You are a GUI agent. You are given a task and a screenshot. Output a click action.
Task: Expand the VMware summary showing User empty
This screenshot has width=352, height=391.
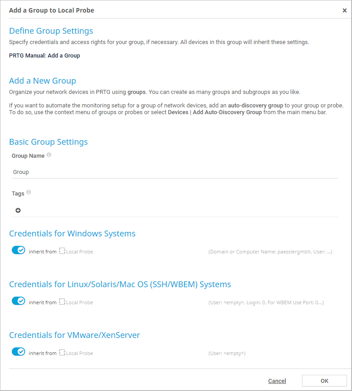[x=227, y=353]
